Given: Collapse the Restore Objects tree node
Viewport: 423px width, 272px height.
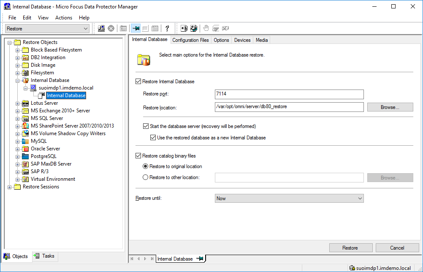Looking at the screenshot, I should click(10, 43).
